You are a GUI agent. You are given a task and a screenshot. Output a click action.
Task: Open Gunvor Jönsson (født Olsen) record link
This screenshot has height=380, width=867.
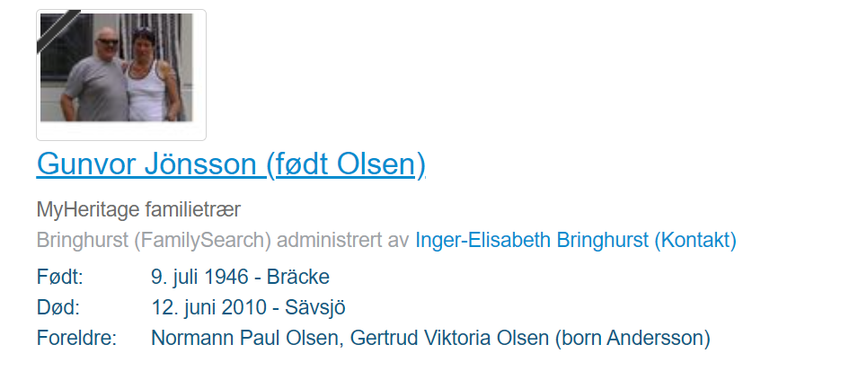tap(231, 163)
